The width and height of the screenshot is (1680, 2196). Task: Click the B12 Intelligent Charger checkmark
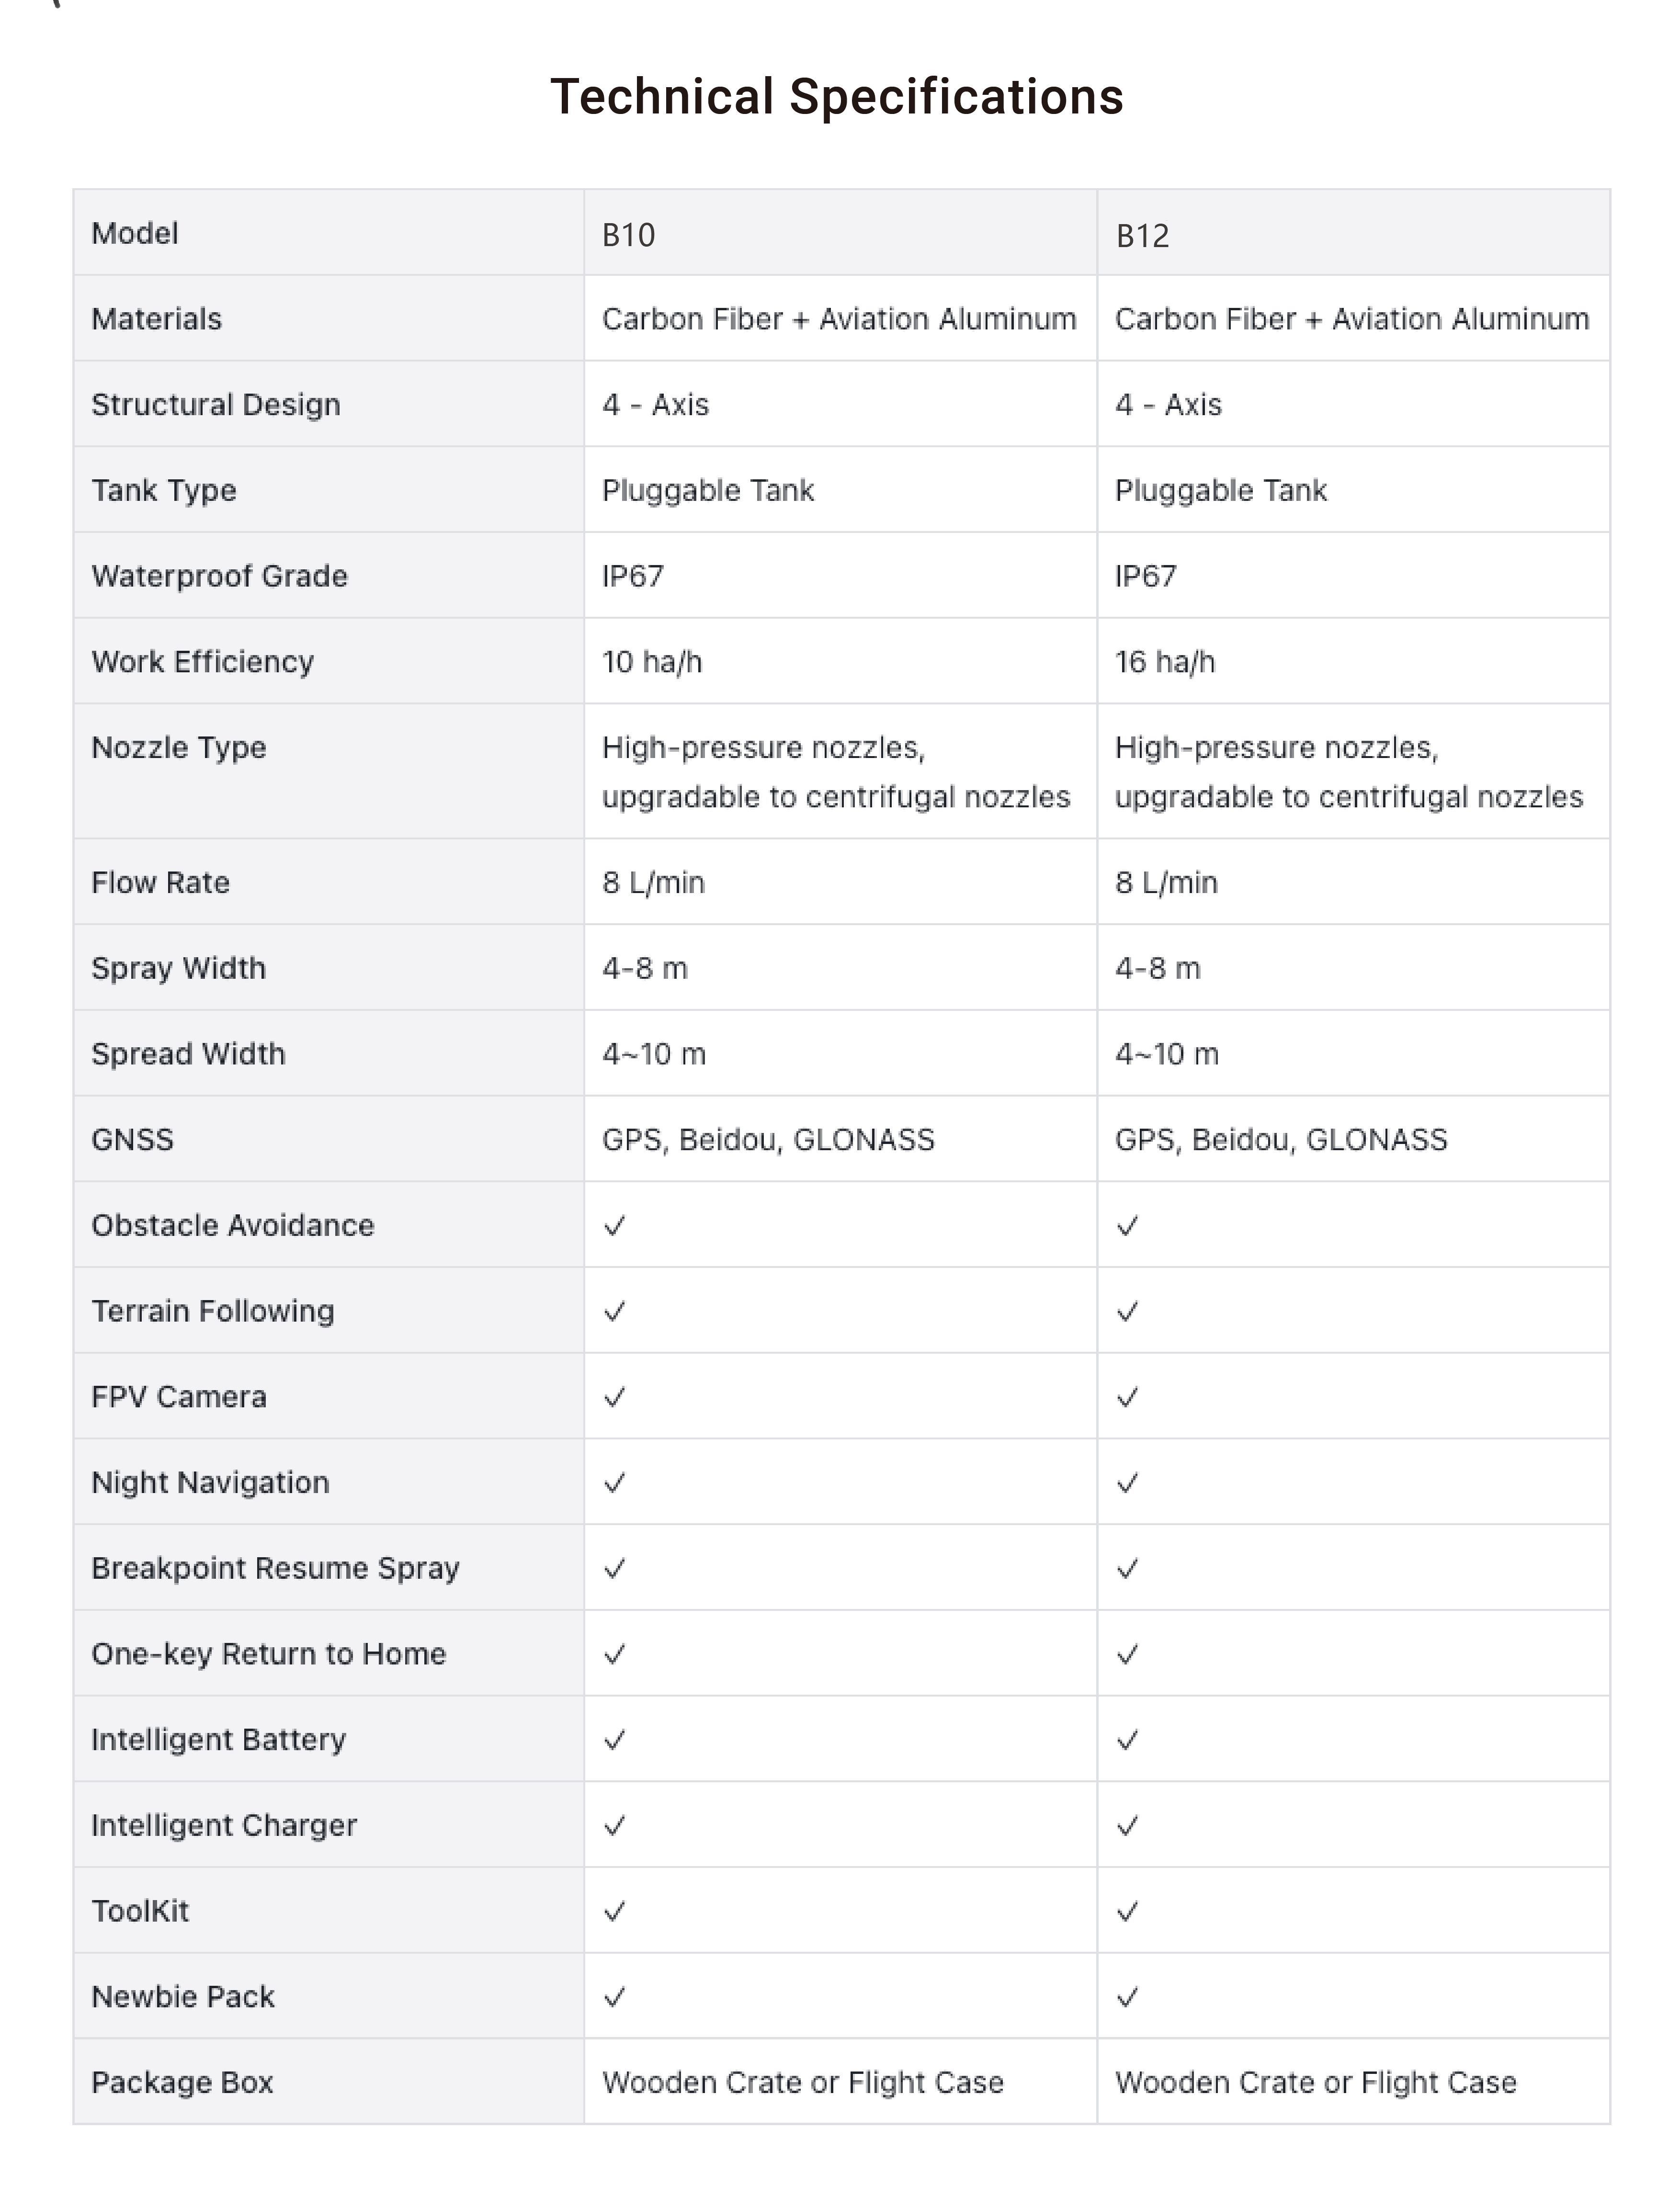tap(1128, 1826)
